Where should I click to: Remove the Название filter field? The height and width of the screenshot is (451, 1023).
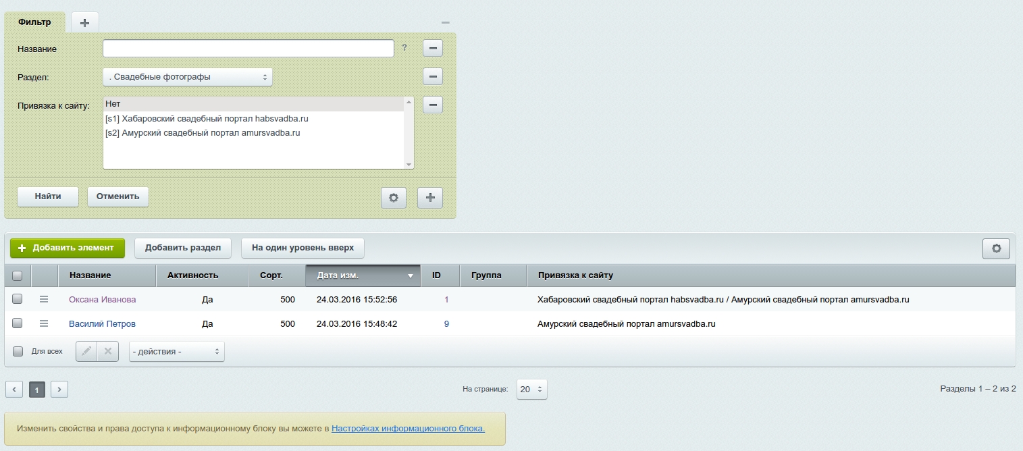pos(433,48)
